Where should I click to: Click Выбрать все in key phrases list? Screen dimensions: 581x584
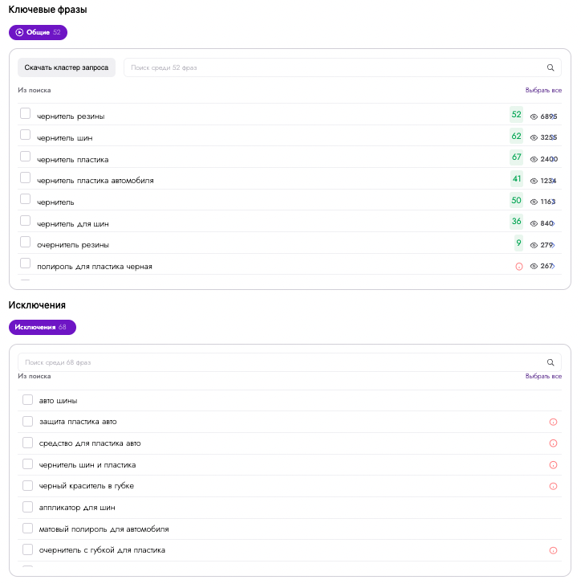543,90
